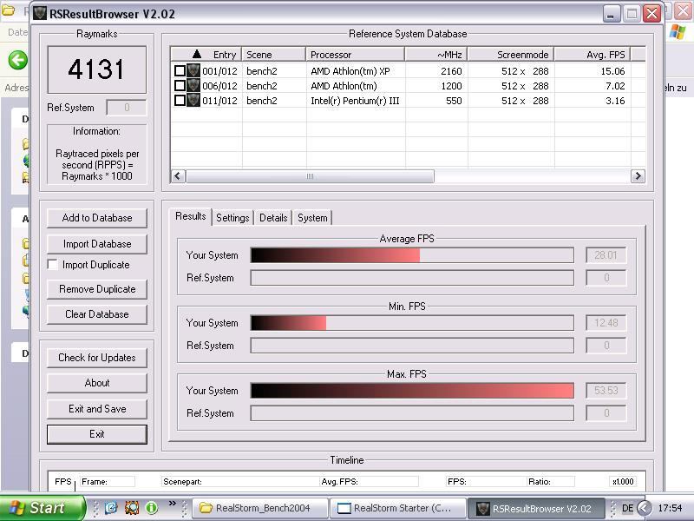Click the Exit button

pos(97,434)
